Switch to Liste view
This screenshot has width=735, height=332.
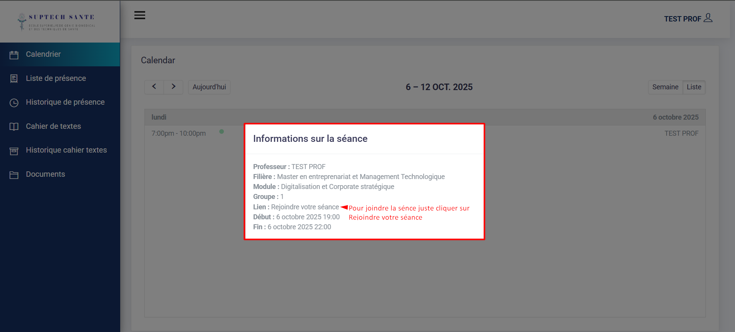(x=694, y=87)
